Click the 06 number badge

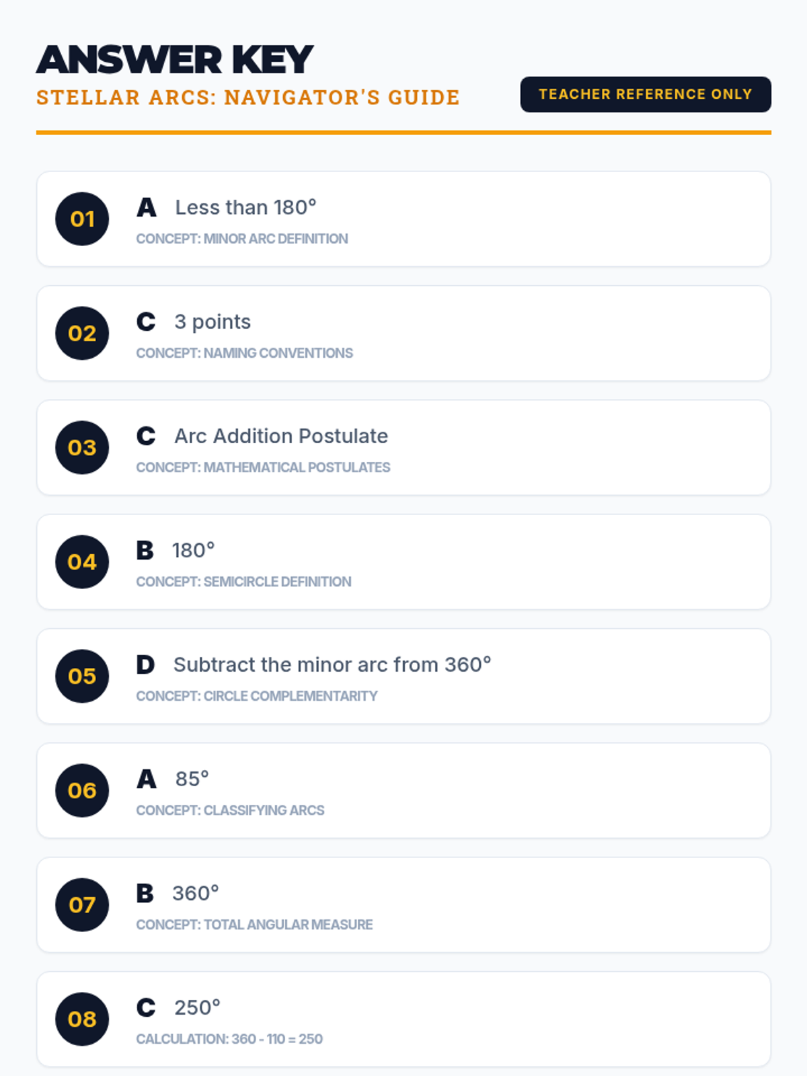pos(82,791)
